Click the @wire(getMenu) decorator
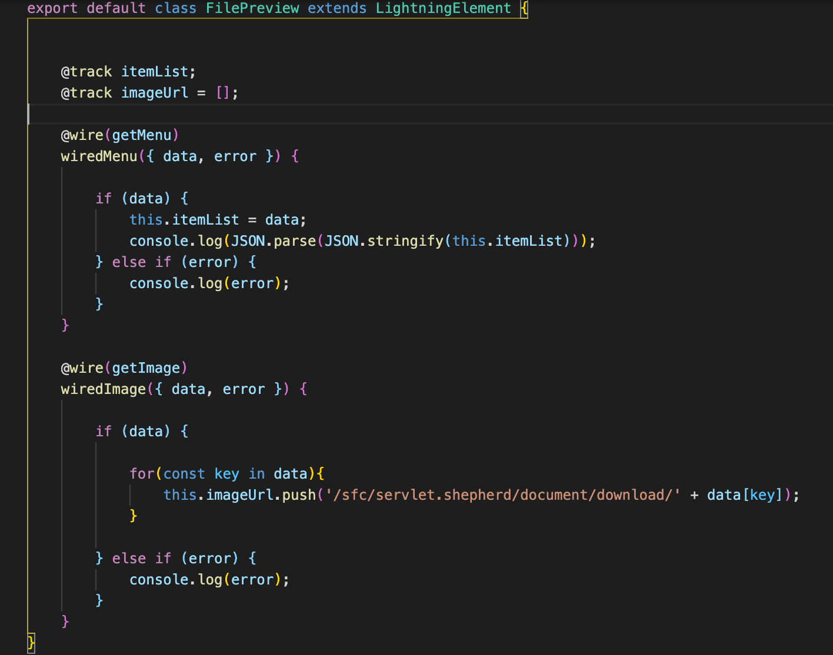 pyautogui.click(x=119, y=135)
